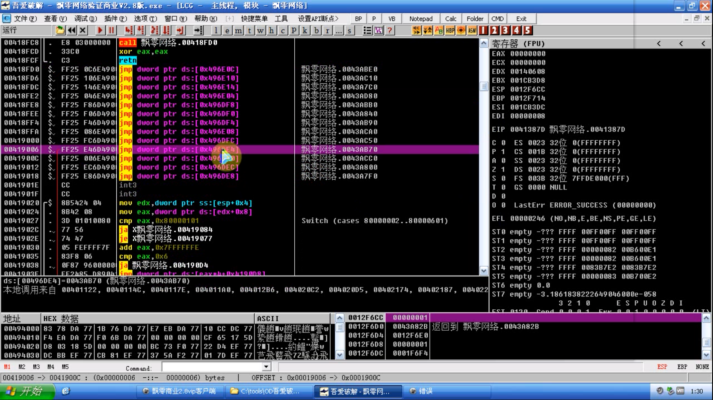Execute till return icon

tap(180, 30)
